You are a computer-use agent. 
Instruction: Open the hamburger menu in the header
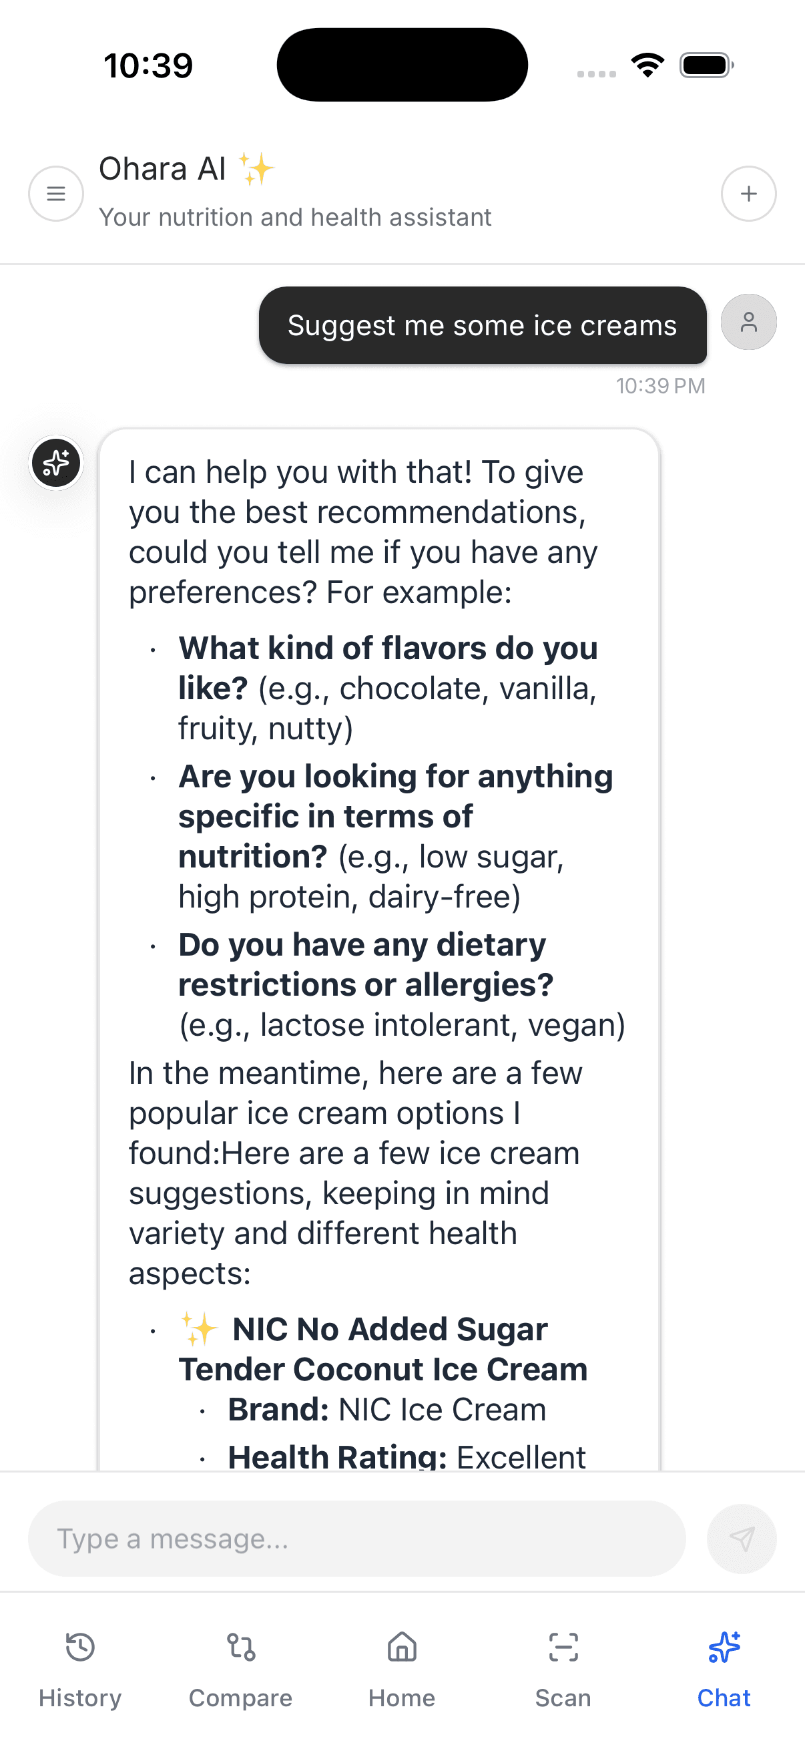pyautogui.click(x=55, y=194)
